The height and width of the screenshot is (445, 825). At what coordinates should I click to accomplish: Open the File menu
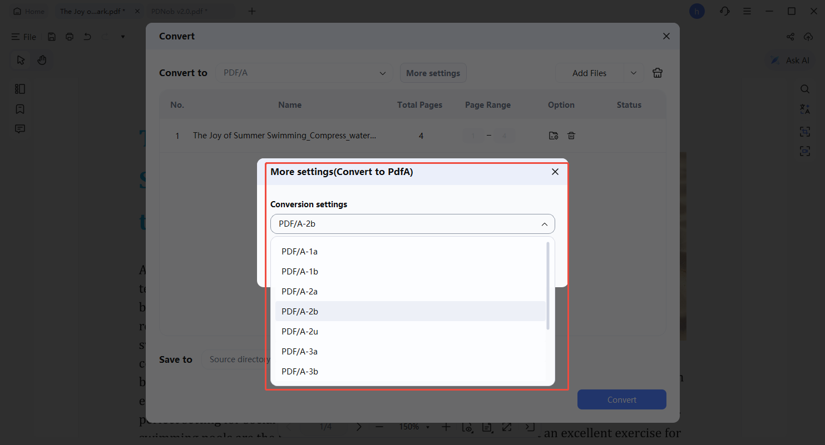click(24, 37)
